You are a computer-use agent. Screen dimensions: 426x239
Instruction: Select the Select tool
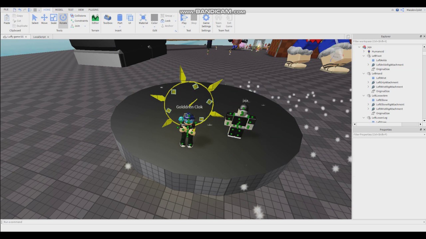coord(35,19)
